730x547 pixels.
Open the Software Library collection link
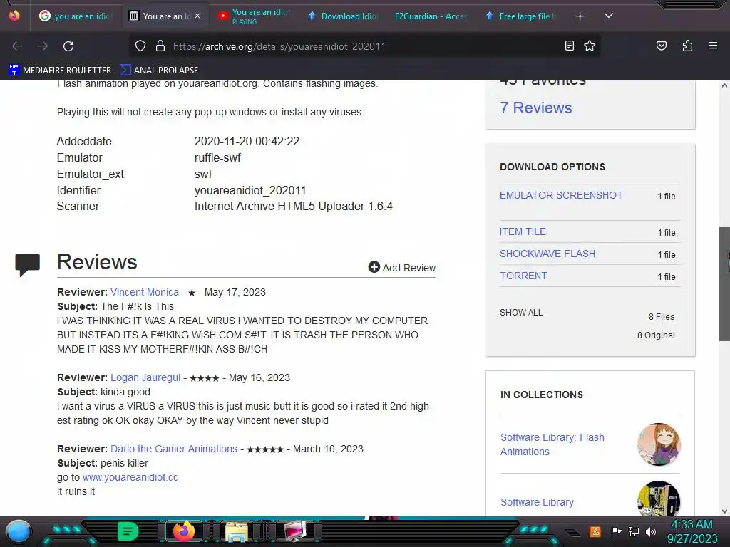[x=537, y=502]
